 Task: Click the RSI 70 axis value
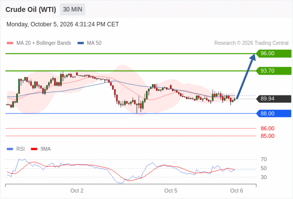(264, 160)
